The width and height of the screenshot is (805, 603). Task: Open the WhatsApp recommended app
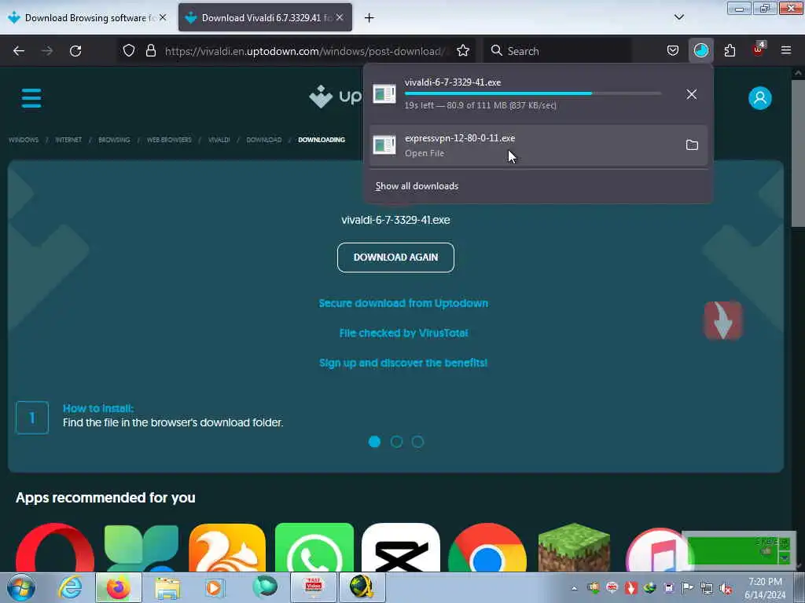point(314,547)
